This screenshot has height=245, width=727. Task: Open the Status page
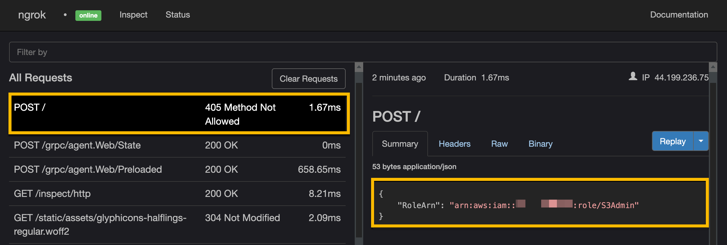178,15
